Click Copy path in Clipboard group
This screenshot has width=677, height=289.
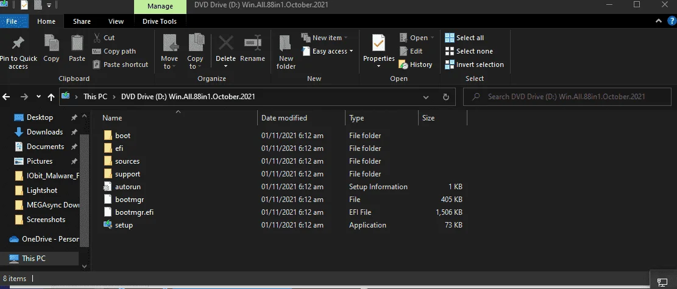tap(114, 51)
